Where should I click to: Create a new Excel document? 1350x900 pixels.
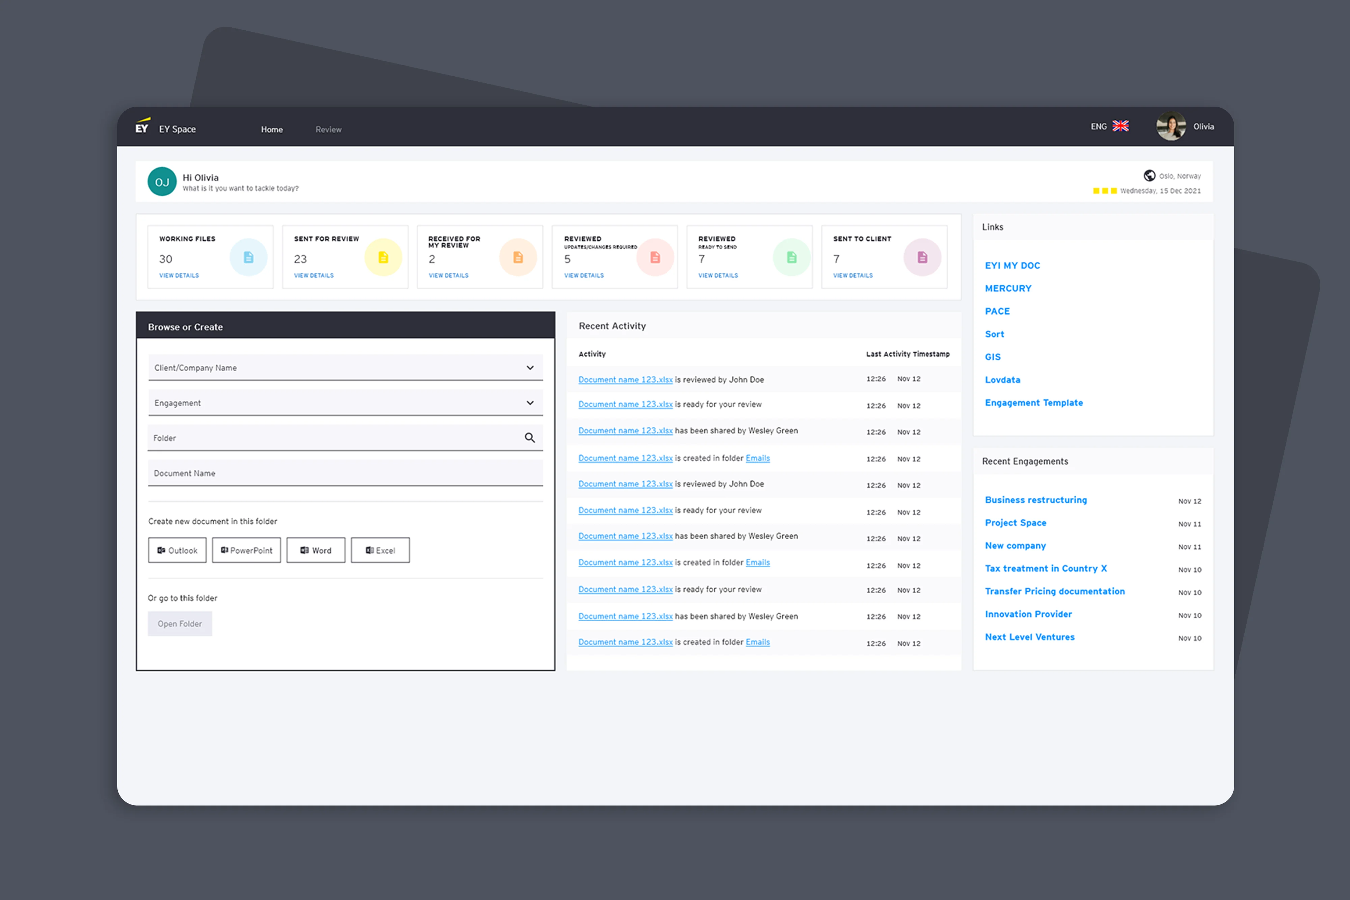coord(380,550)
